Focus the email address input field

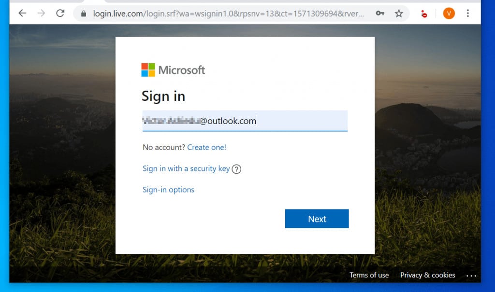pos(245,121)
